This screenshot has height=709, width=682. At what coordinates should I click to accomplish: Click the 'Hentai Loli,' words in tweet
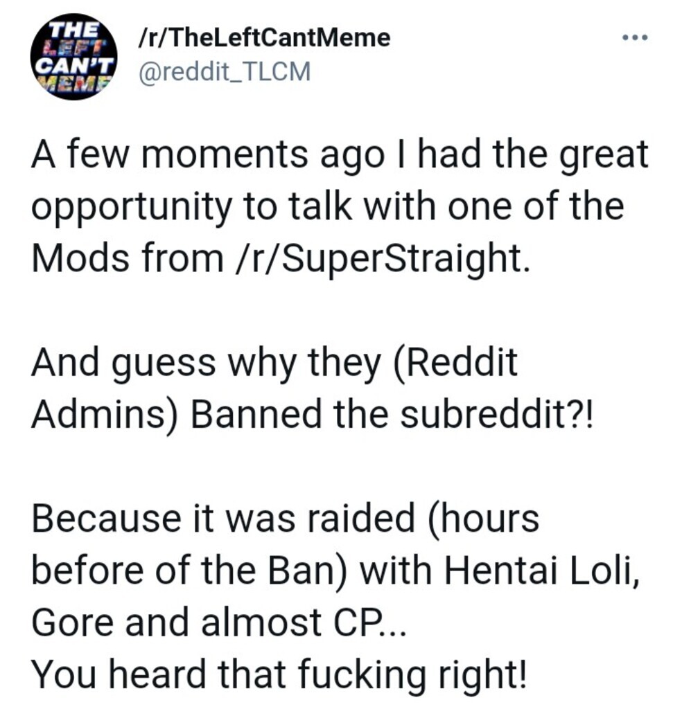coord(543,570)
